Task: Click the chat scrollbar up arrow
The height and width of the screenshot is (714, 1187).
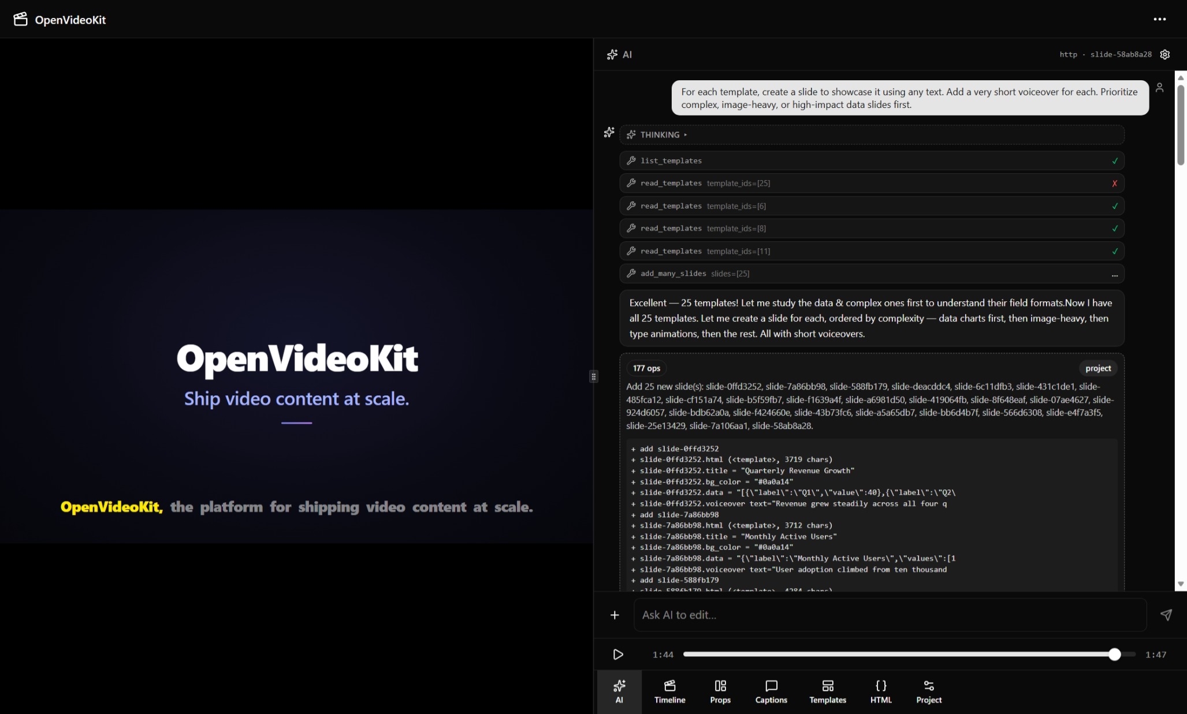Action: pyautogui.click(x=1181, y=77)
